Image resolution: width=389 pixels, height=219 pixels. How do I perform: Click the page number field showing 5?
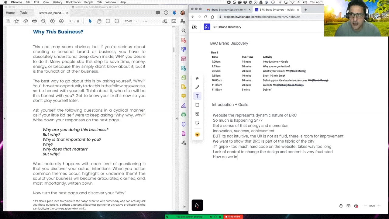70,21
